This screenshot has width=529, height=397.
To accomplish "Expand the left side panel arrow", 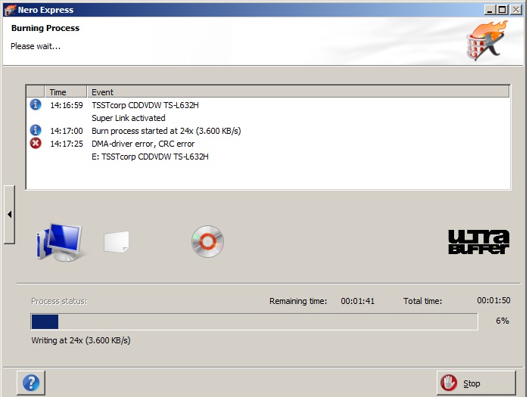I will (x=9, y=215).
